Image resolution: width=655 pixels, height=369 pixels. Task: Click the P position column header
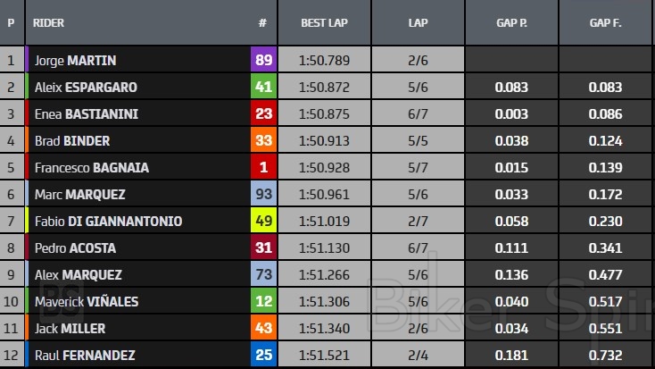11,22
